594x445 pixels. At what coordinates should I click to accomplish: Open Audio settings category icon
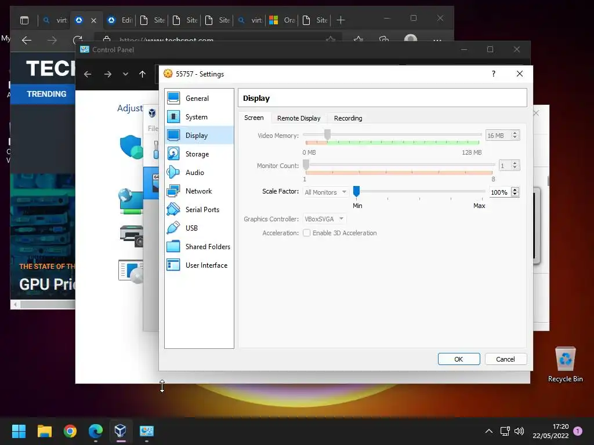173,172
